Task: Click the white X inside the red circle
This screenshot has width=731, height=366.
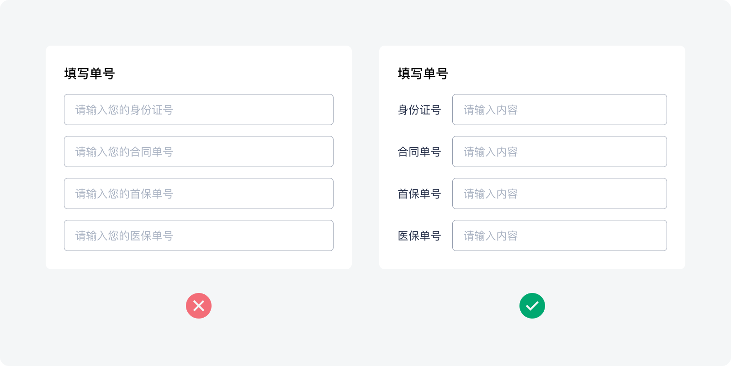Action: 199,306
